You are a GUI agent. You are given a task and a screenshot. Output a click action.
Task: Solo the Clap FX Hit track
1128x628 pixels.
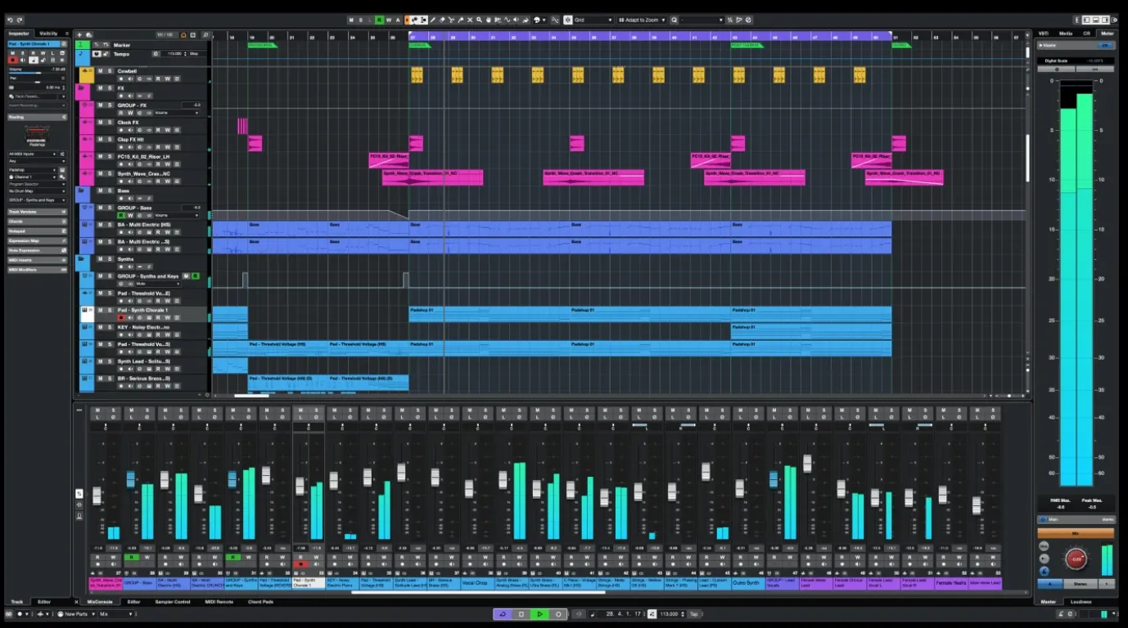point(110,139)
